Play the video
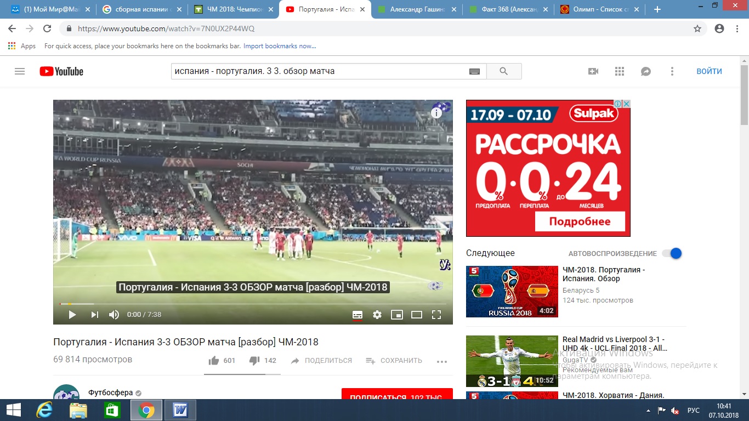 click(x=72, y=315)
